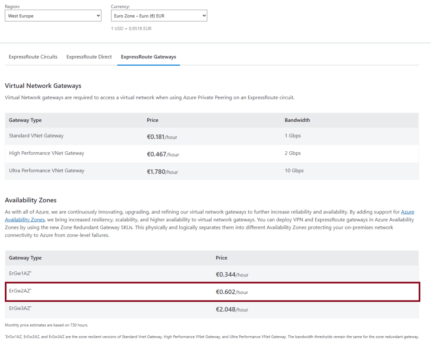Open the Region dropdown showing West Europe
The height and width of the screenshot is (350, 431).
coord(53,16)
